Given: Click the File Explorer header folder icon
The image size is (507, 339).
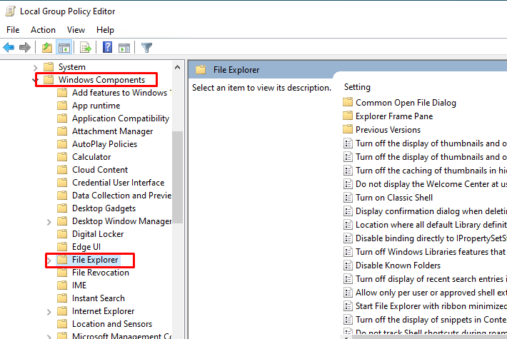Looking at the screenshot, I should 201,70.
